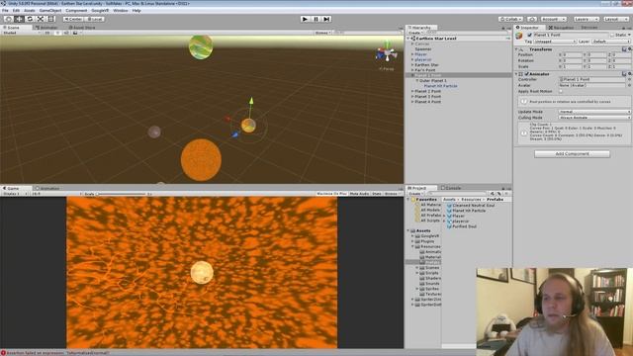
Task: Open the Layout dropdown
Action: (x=615, y=19)
